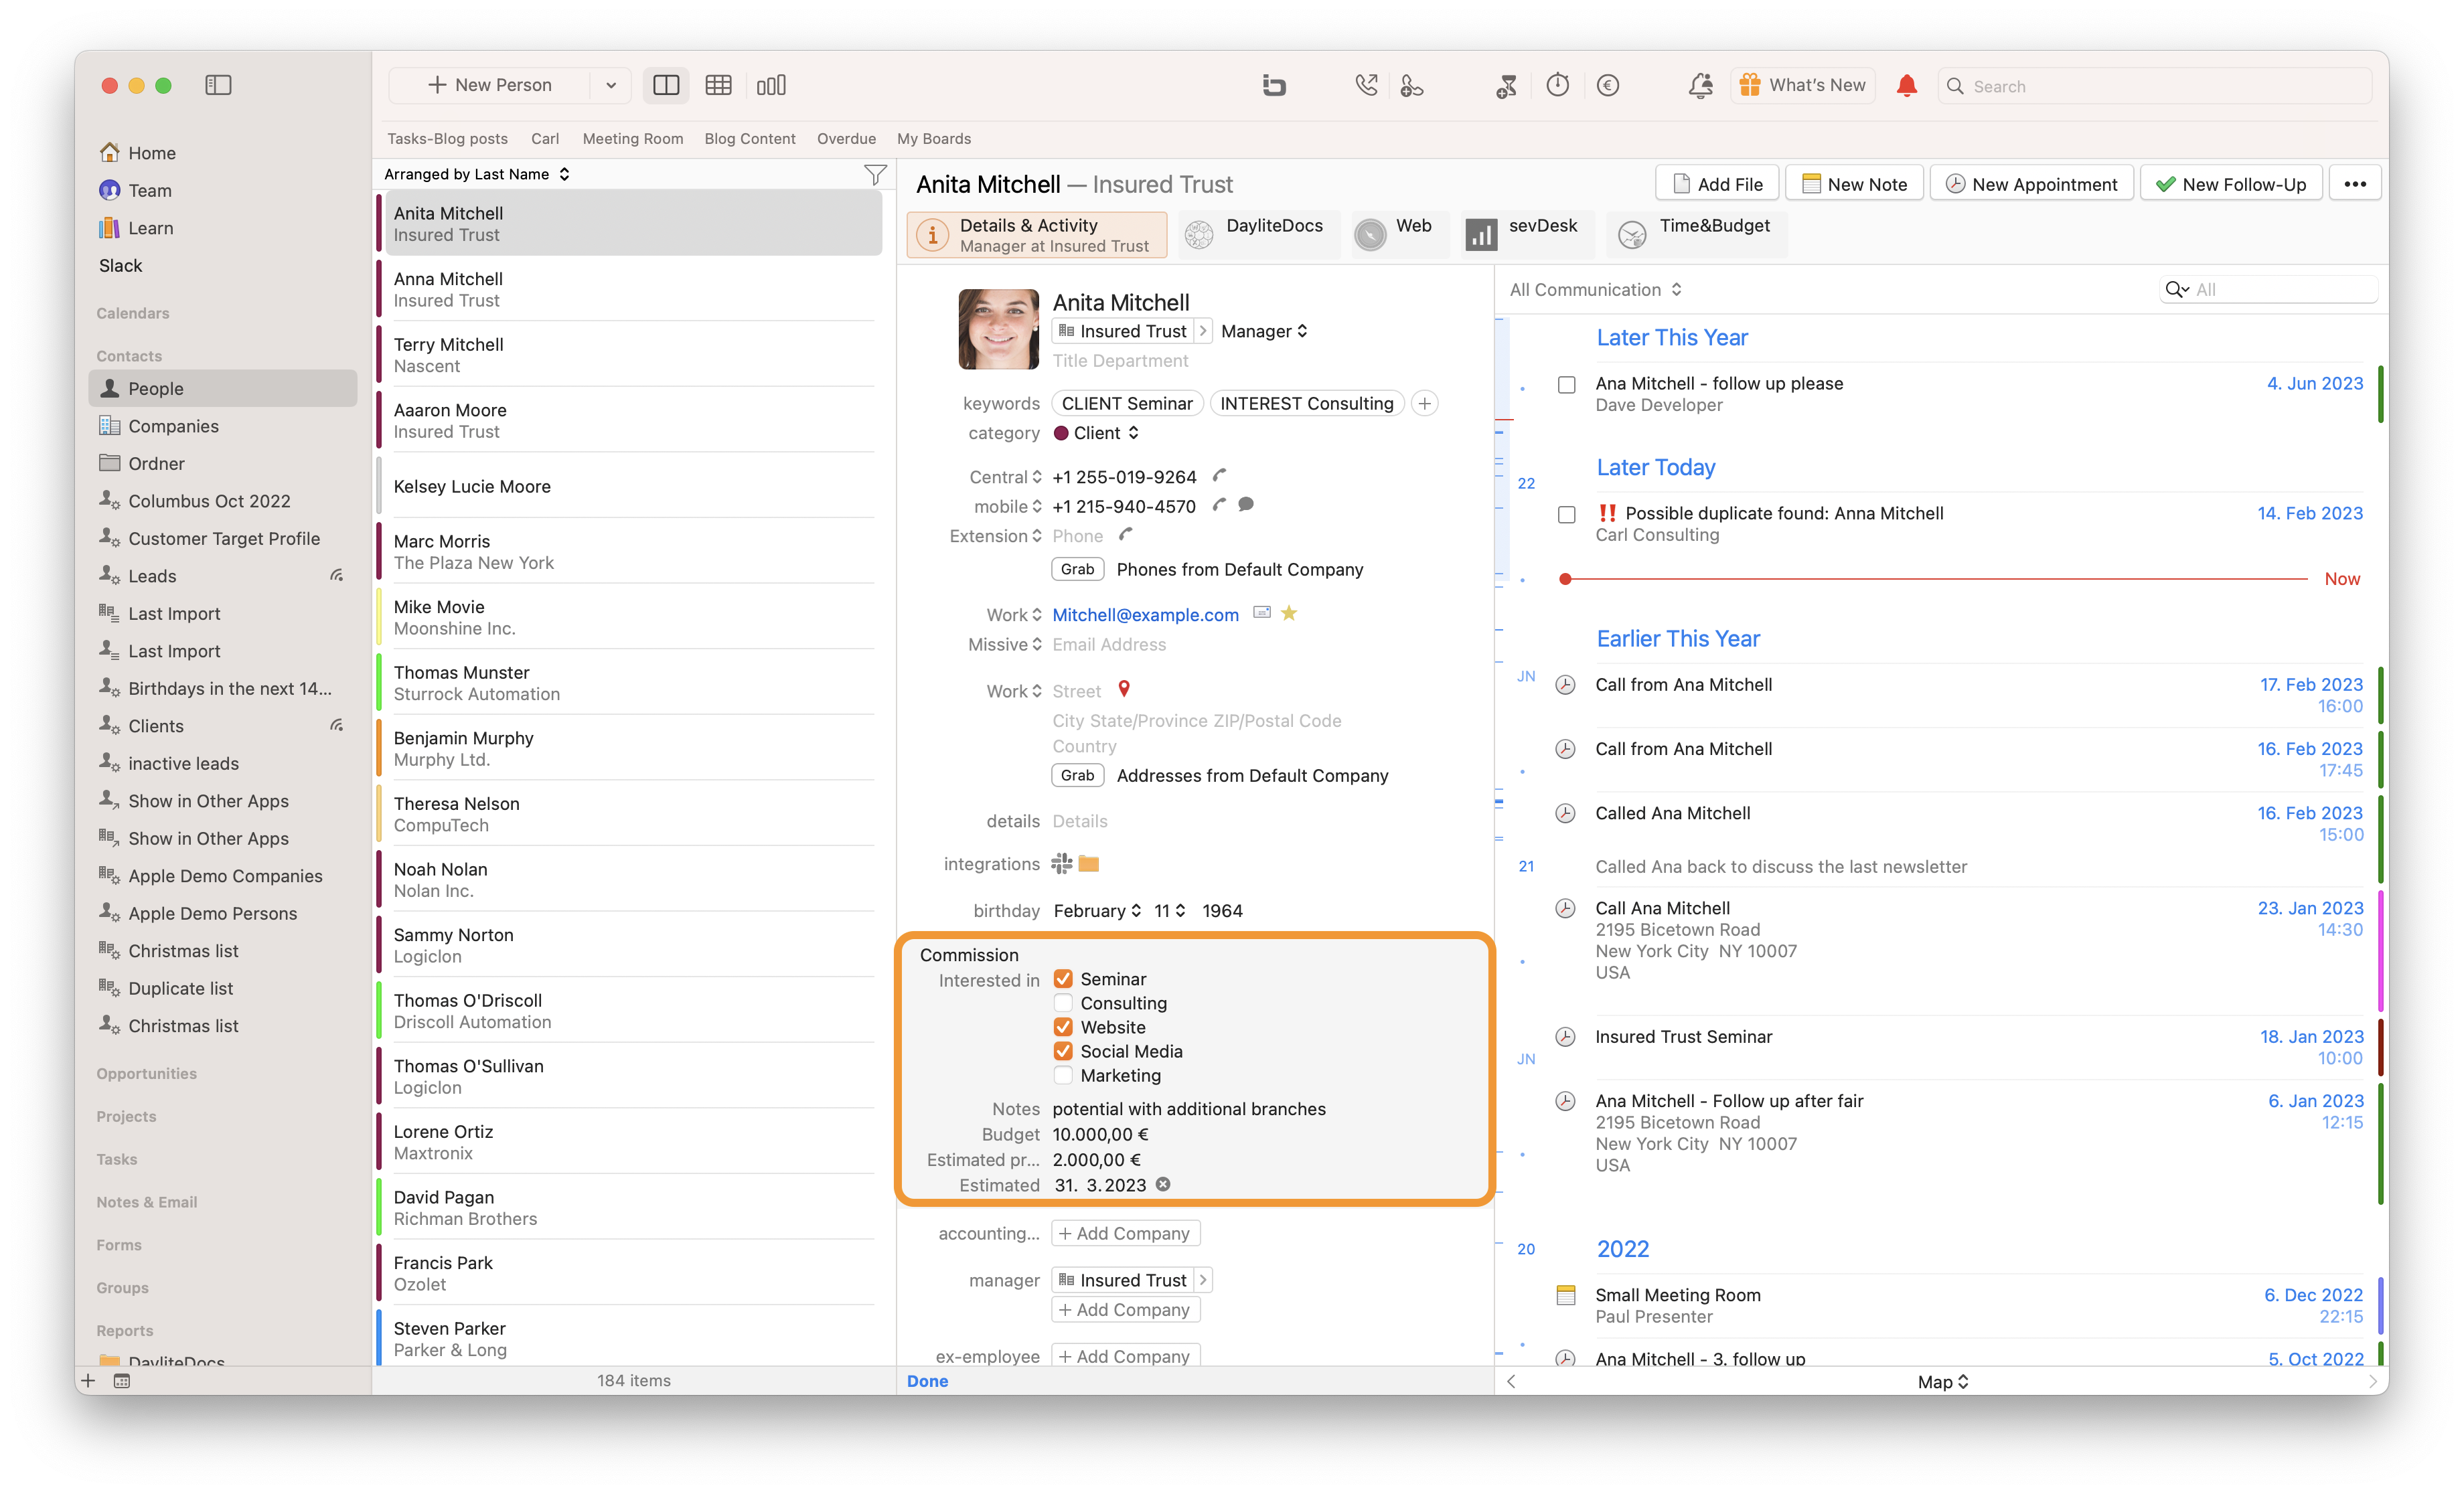Viewport: 2464px width, 1494px height.
Task: Create a New Note
Action: (1854, 184)
